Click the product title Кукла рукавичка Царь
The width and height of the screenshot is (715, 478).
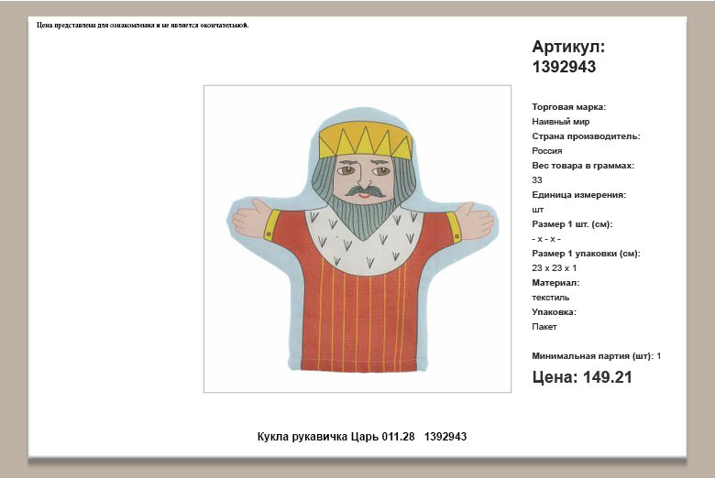(362, 437)
